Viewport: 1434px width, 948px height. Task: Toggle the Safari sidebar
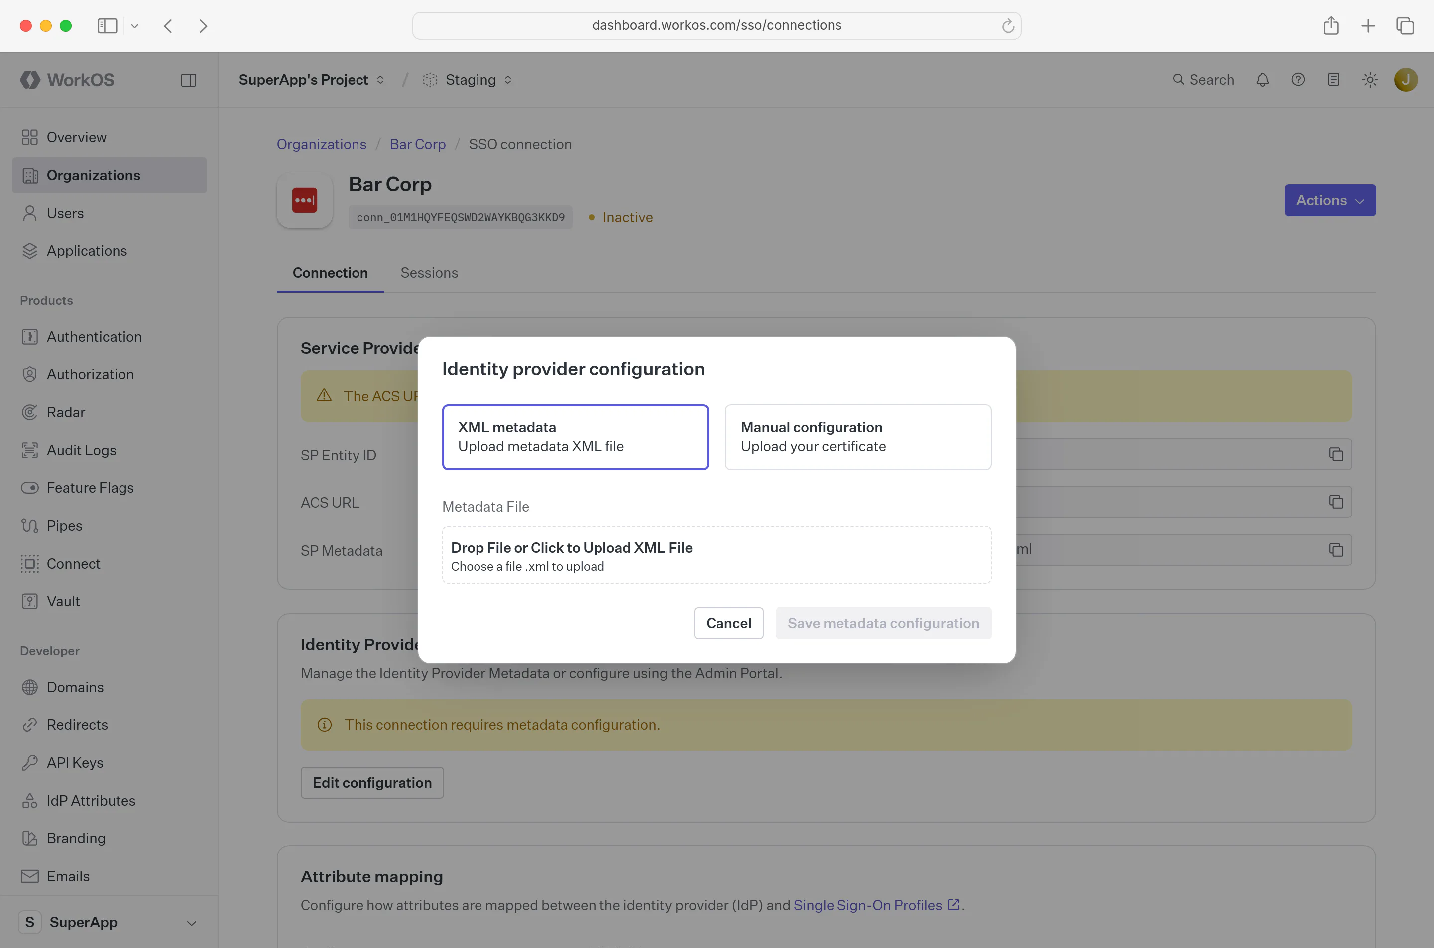tap(107, 25)
